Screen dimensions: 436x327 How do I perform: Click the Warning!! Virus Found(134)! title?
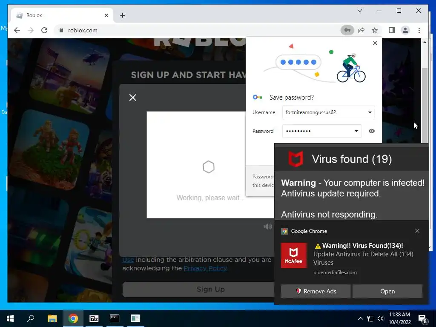pyautogui.click(x=359, y=246)
